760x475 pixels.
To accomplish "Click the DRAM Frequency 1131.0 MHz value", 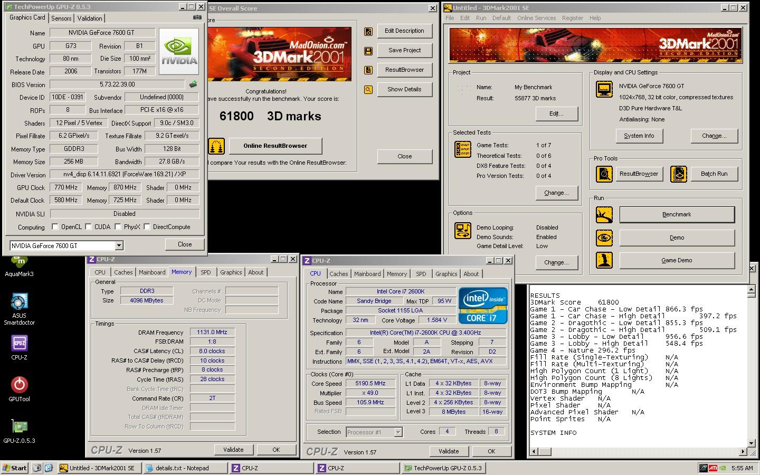I will coord(212,332).
